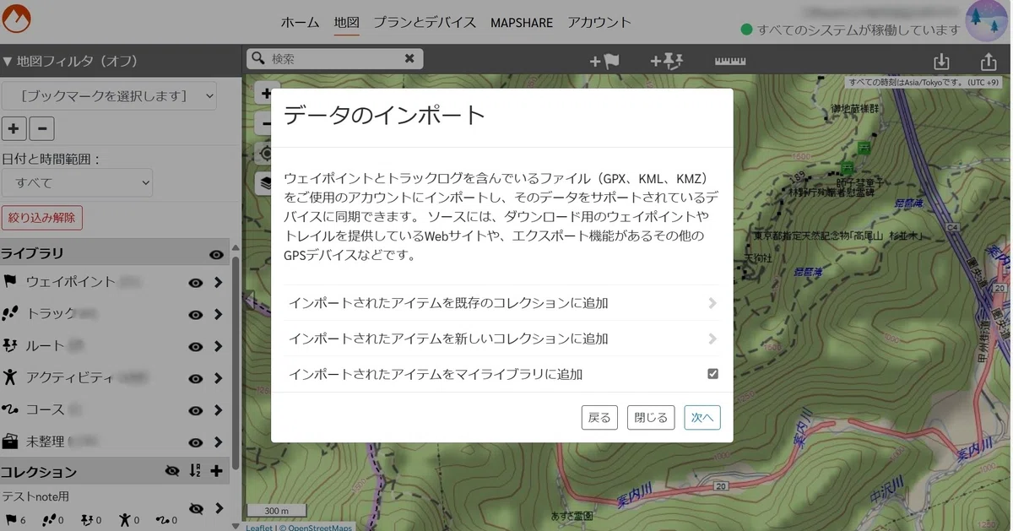Click into the 検索 search field
1013x531 pixels.
[x=333, y=59]
